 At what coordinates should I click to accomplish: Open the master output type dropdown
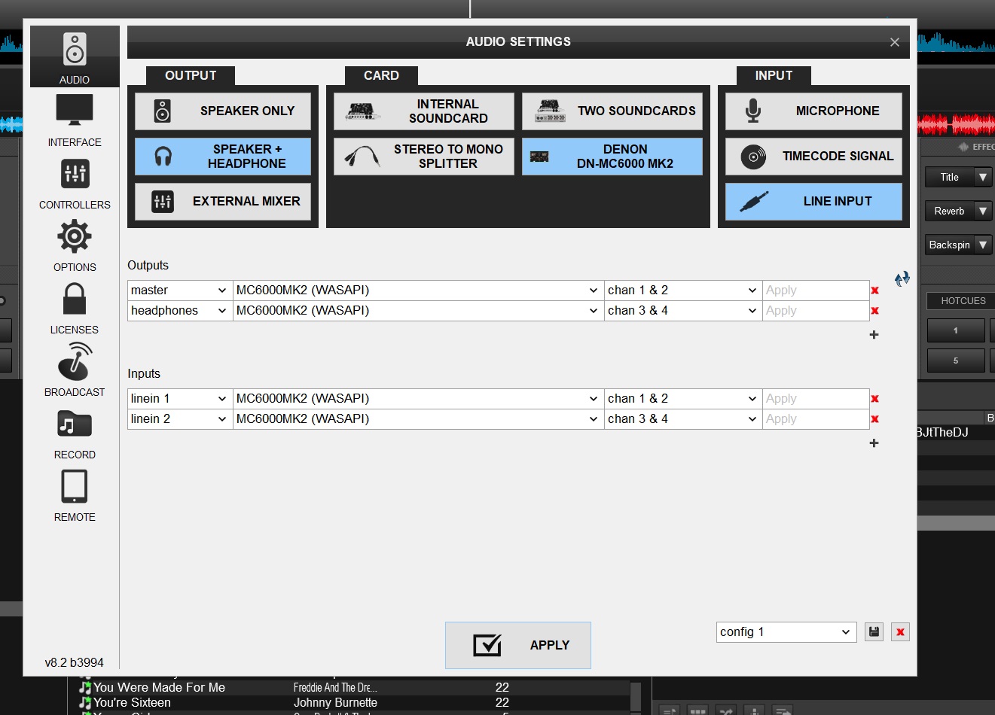(x=179, y=291)
